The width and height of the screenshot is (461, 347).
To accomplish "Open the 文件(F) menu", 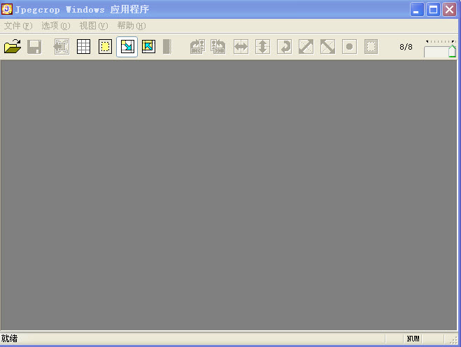I will click(18, 26).
